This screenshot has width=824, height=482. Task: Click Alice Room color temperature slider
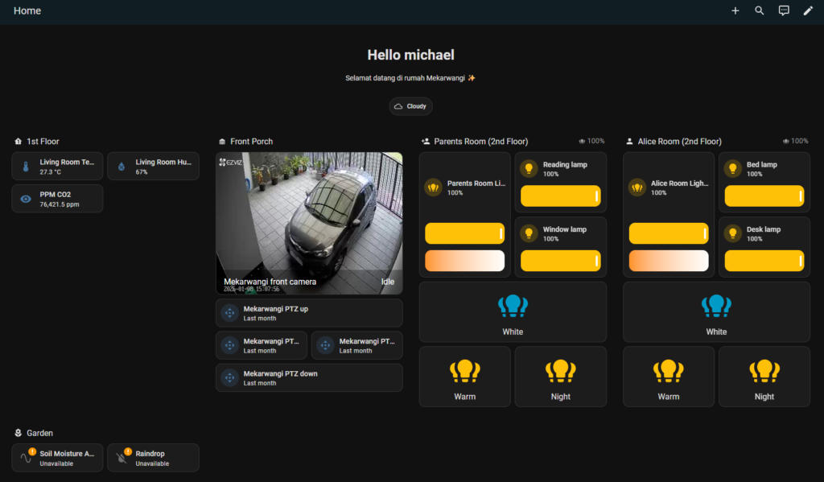[x=668, y=261]
